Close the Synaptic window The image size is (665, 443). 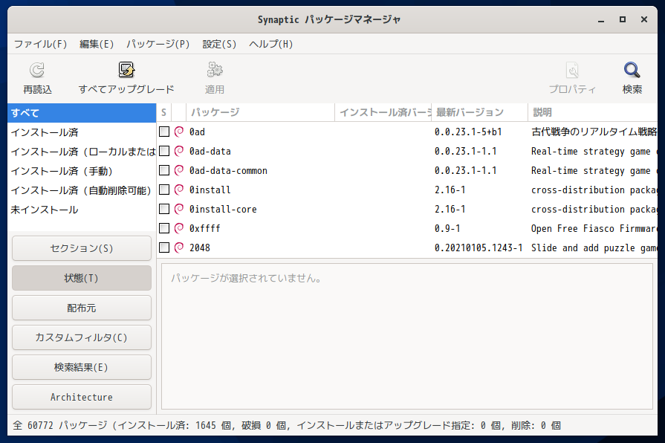643,19
